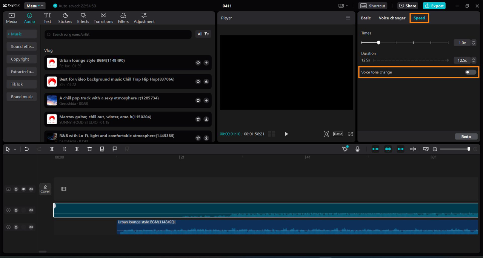Viewport: 483px width, 258px height.
Task: Select the Extracted audio category
Action: pos(22,72)
